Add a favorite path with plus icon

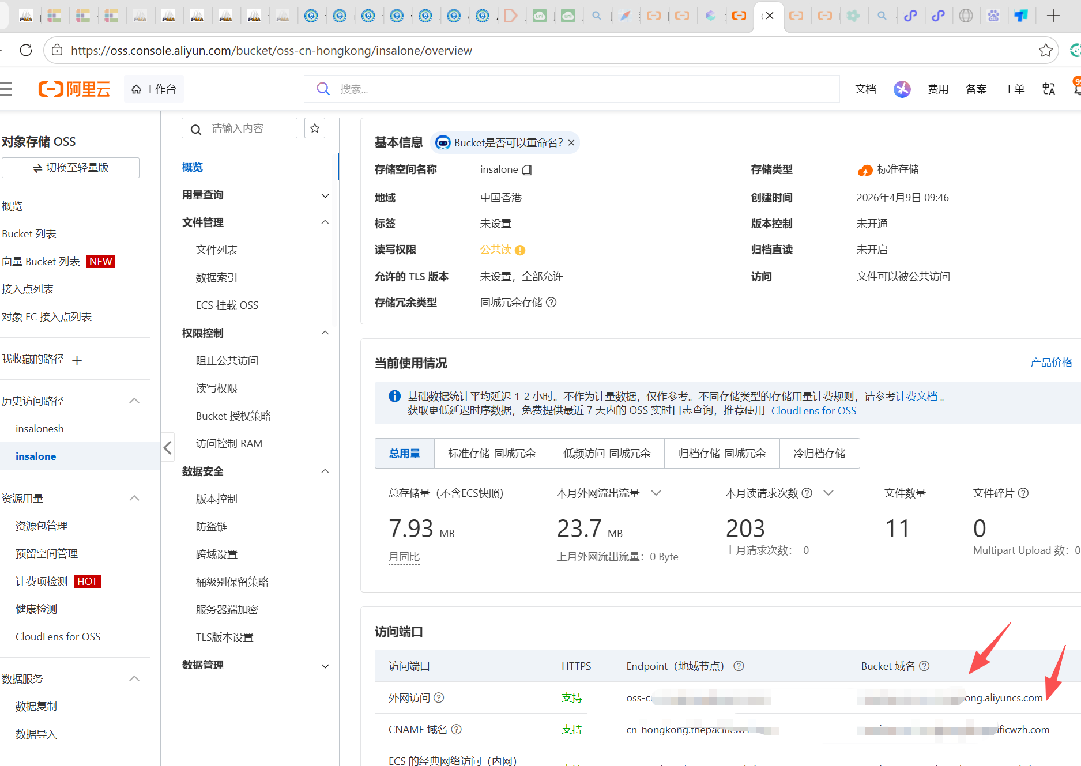point(77,360)
